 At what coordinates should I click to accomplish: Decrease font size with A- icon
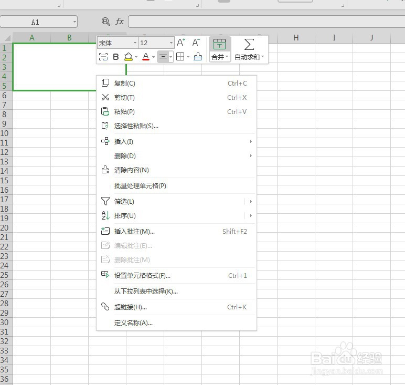(196, 43)
